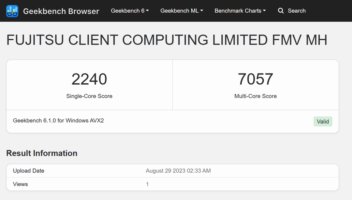
Task: Click the Geekbench logo icon
Action: 12,11
